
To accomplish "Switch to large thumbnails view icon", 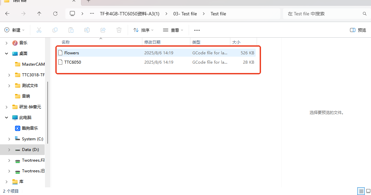I will (x=368, y=191).
